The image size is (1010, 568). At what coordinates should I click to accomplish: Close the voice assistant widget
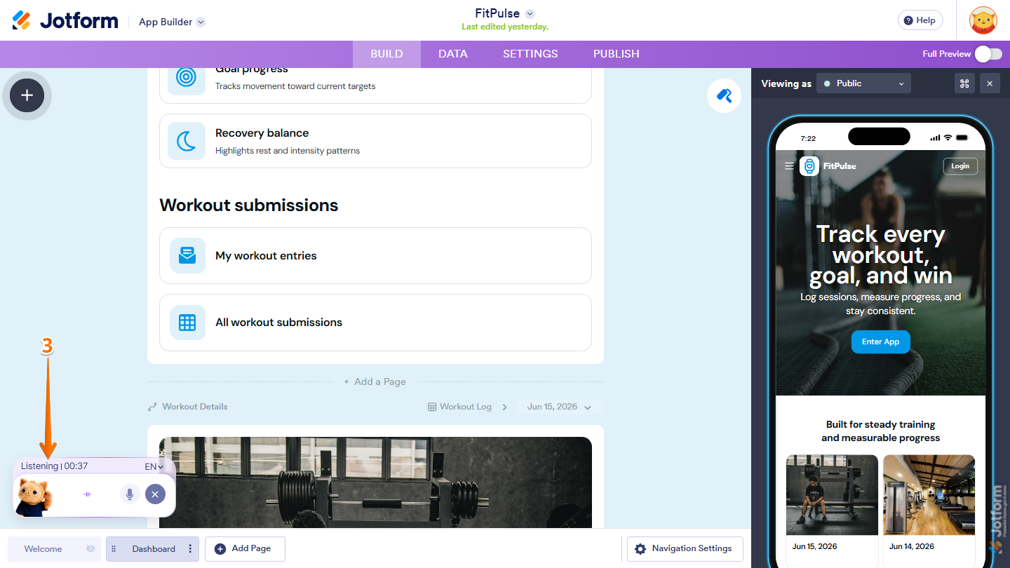[155, 494]
